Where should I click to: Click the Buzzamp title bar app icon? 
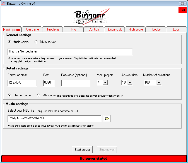3,3
